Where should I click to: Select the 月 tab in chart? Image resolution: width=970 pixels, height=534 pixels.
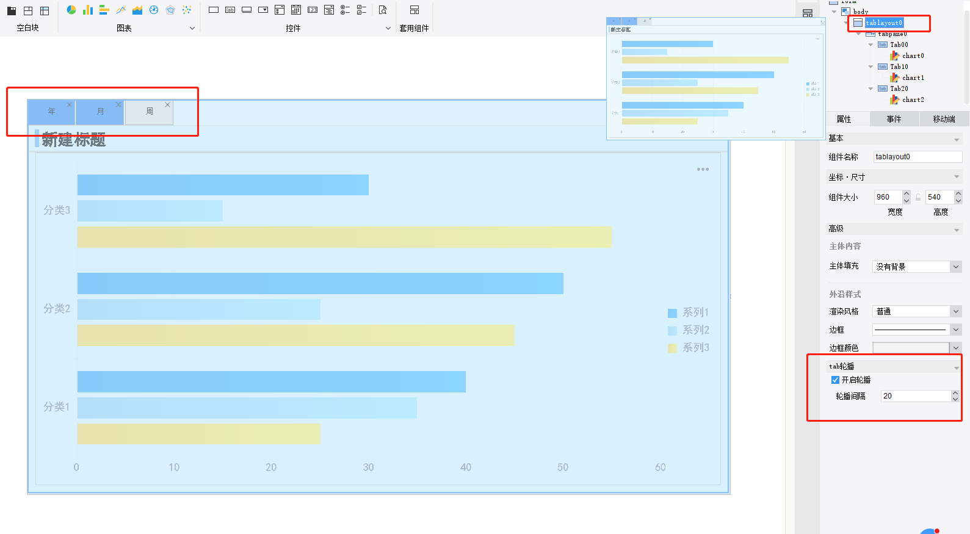(100, 112)
